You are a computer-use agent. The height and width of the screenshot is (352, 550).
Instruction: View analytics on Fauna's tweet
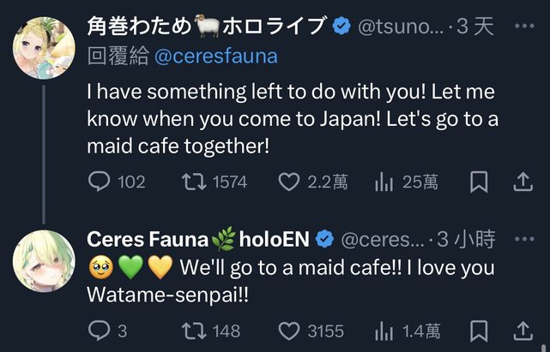(x=384, y=330)
